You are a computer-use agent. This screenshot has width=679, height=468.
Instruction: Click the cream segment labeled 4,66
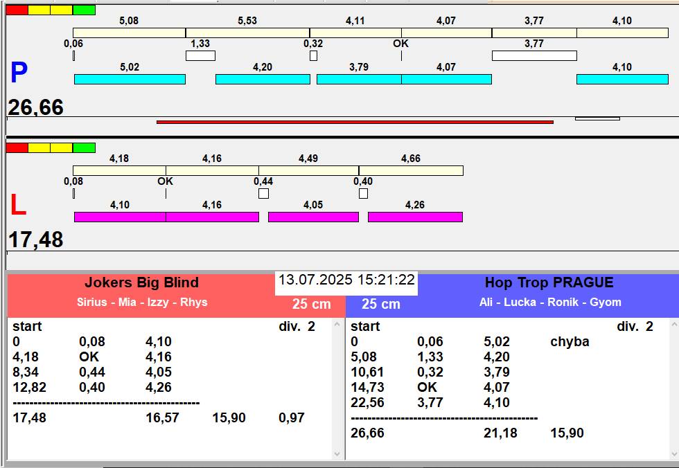click(x=411, y=171)
